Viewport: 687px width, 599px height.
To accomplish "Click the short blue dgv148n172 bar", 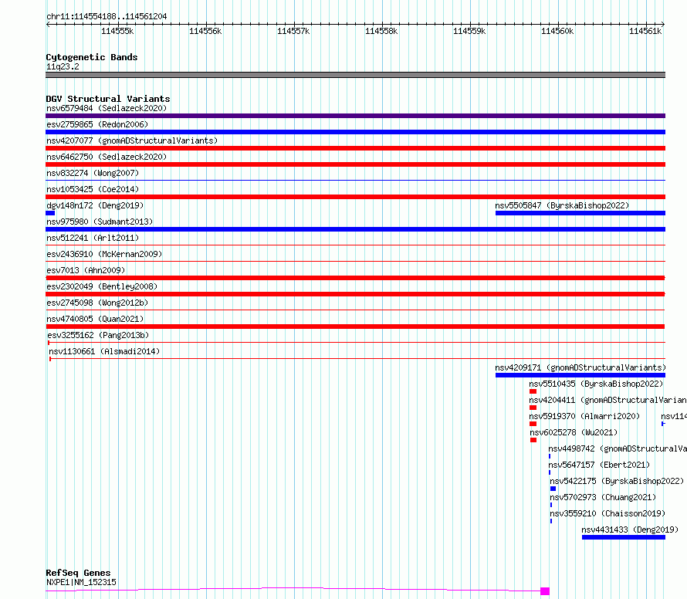I will click(50, 213).
